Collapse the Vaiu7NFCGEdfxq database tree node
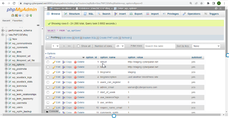The height and width of the screenshot is (118, 229). [x=3, y=35]
